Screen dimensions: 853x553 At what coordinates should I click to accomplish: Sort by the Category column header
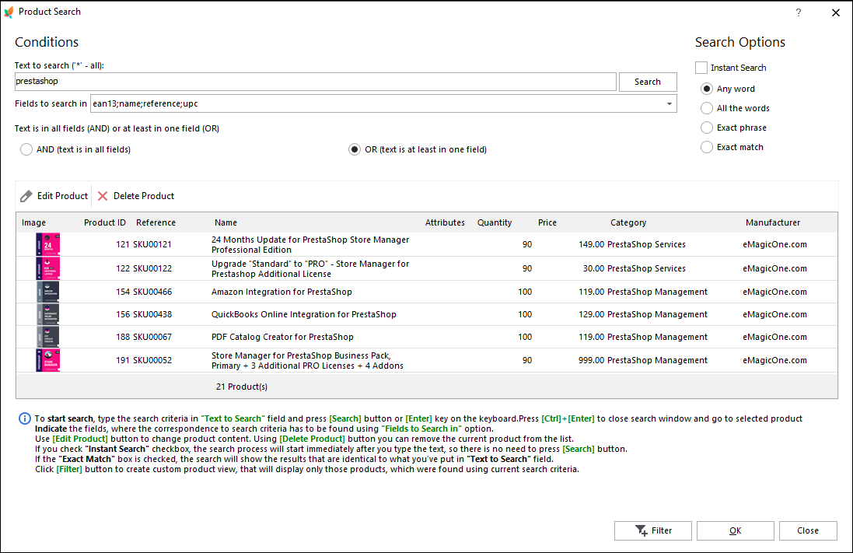tap(628, 222)
